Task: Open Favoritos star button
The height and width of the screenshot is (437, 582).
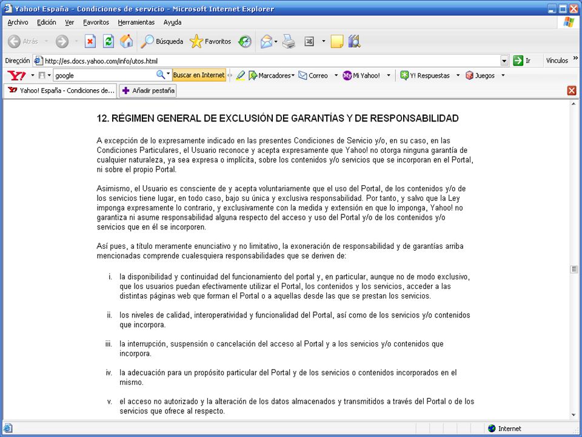Action: pos(210,41)
